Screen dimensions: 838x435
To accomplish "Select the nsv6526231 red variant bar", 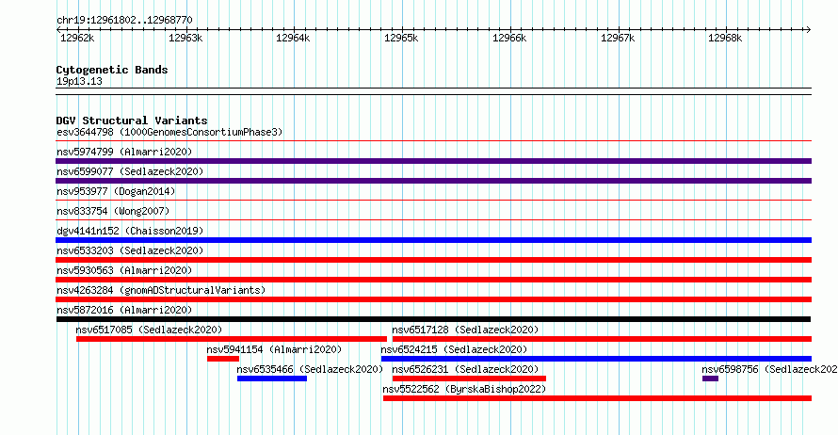I will coord(469,379).
